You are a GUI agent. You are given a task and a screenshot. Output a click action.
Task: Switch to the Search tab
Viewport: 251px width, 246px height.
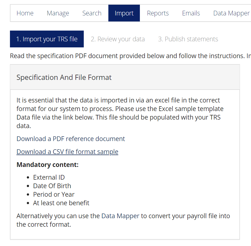92,13
